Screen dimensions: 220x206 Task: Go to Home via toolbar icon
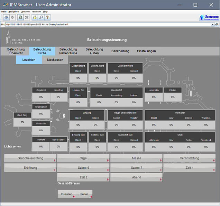click(x=35, y=17)
